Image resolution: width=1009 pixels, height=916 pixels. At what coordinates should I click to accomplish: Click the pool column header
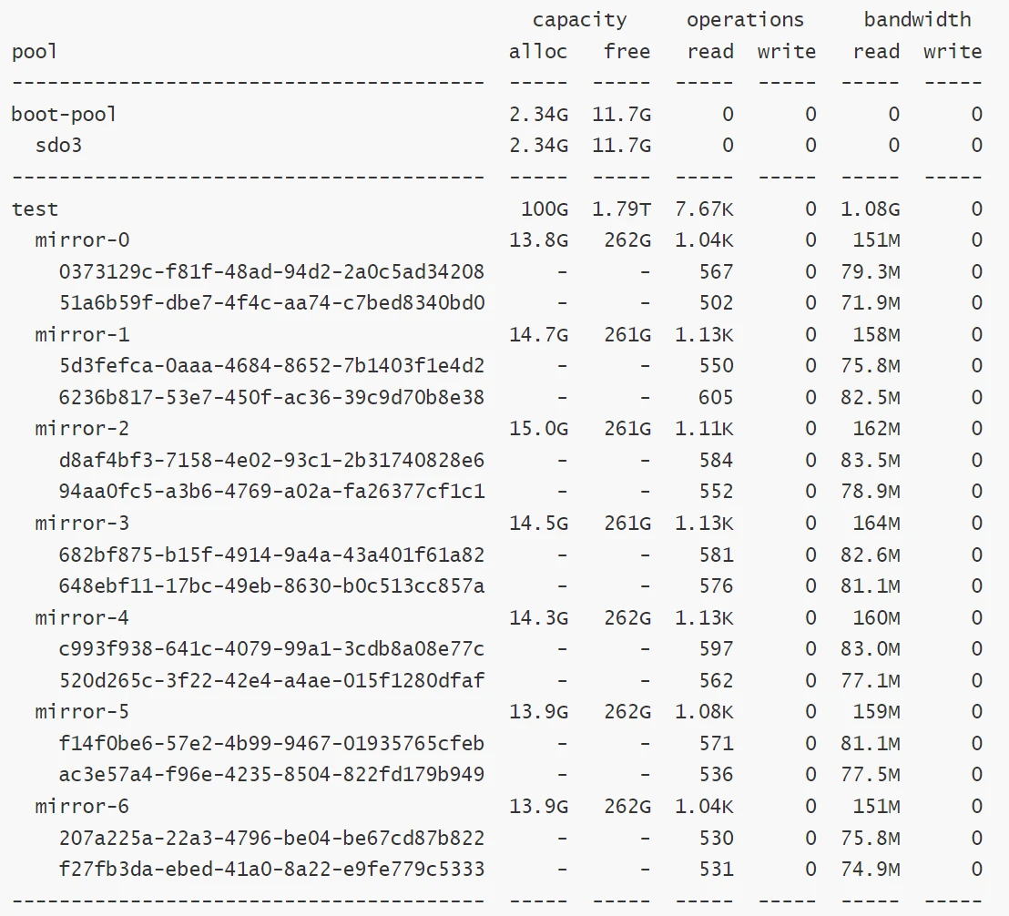click(35, 52)
